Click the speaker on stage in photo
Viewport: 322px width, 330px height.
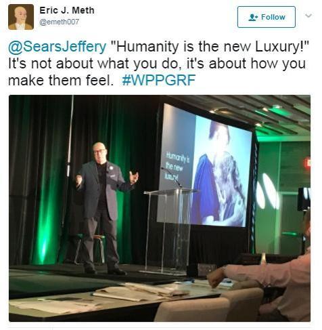(x=104, y=208)
